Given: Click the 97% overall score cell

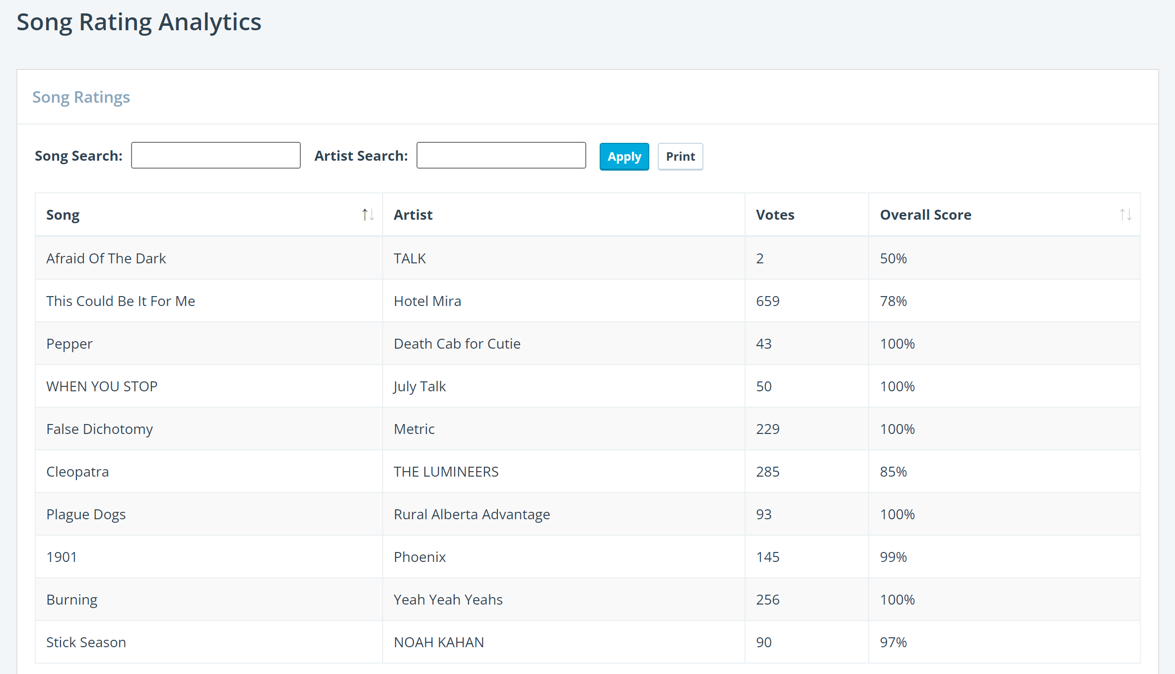Looking at the screenshot, I should point(1004,642).
